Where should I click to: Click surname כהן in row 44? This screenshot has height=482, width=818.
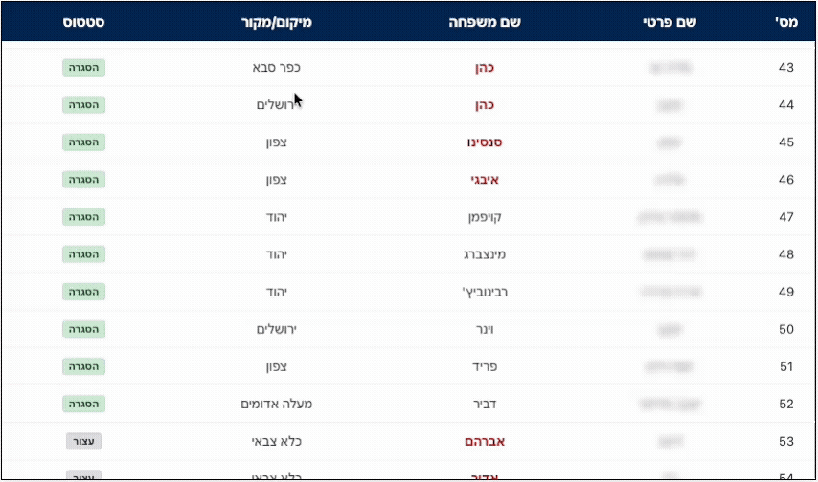pyautogui.click(x=490, y=105)
